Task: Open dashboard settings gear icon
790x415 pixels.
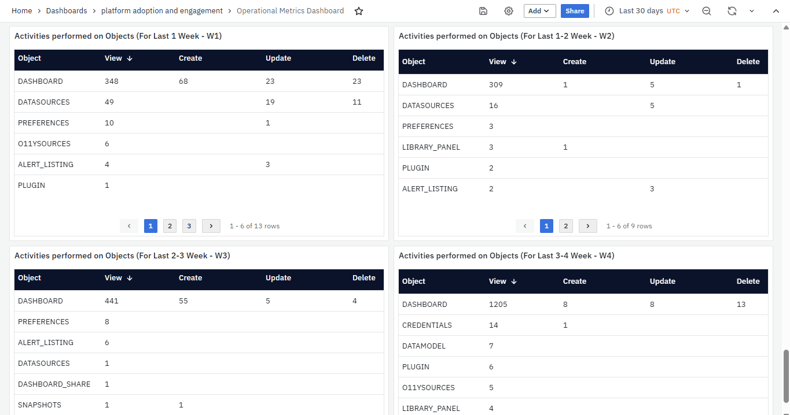Action: coord(509,11)
